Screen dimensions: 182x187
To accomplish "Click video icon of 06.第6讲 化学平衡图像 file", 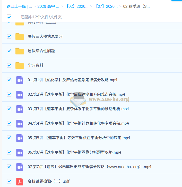I will [x=20, y=152].
